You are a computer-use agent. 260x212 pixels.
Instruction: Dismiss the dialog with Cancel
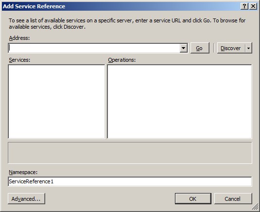coord(233,198)
